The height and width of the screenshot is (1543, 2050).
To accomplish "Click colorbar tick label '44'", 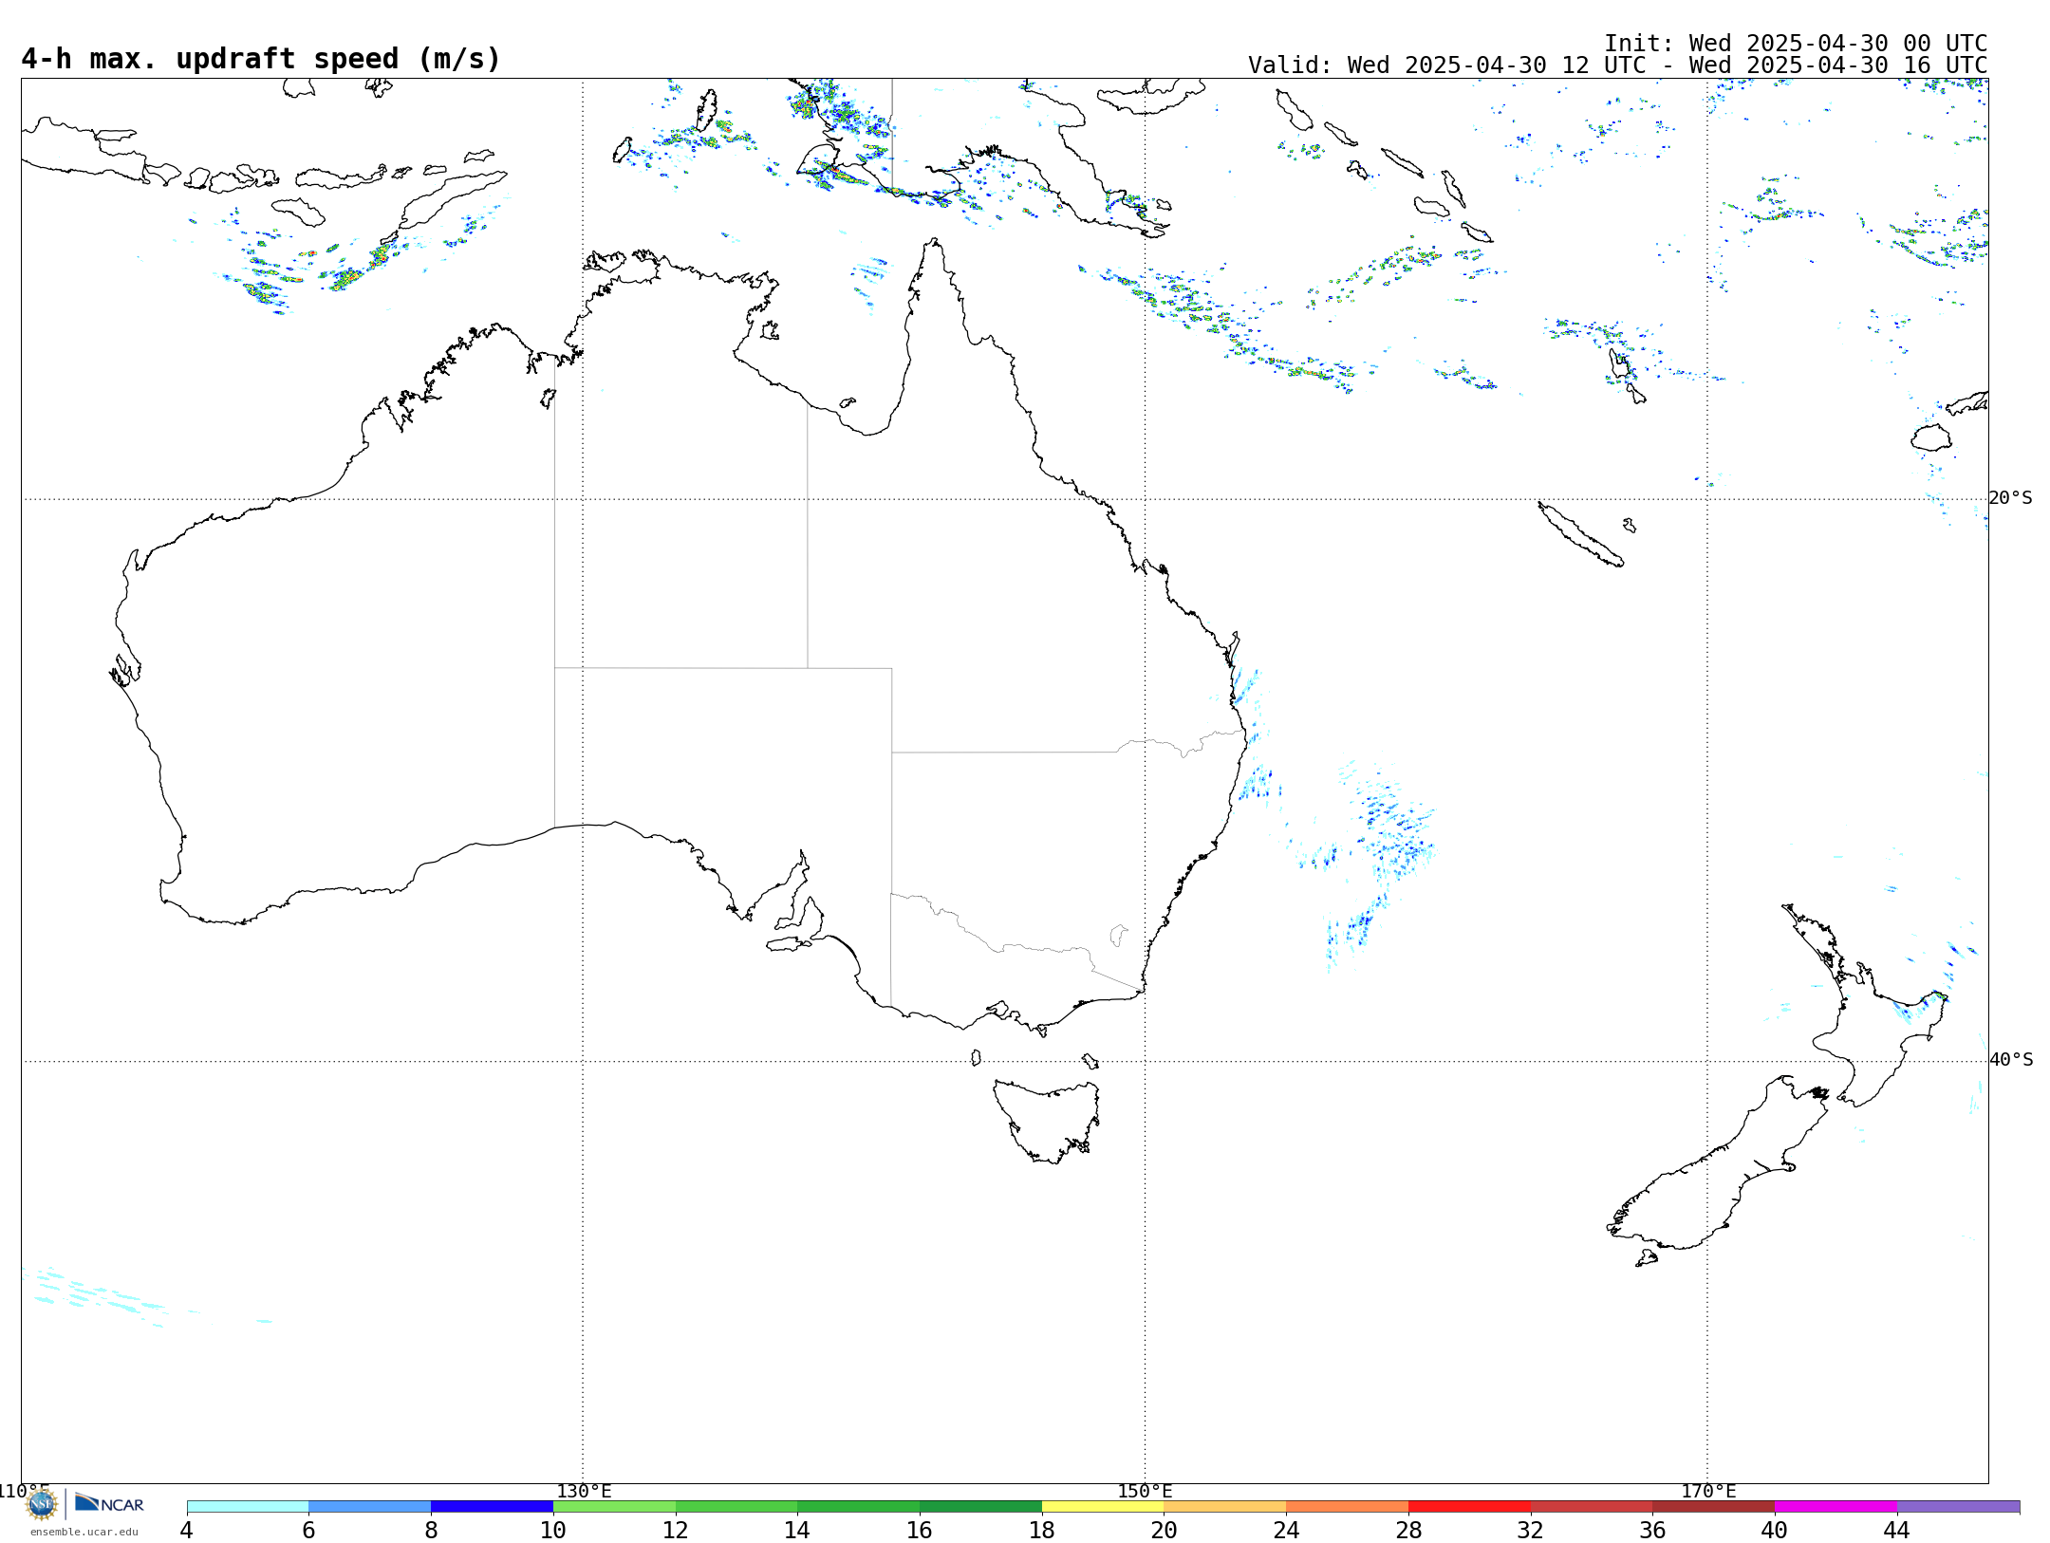I will pyautogui.click(x=1897, y=1531).
